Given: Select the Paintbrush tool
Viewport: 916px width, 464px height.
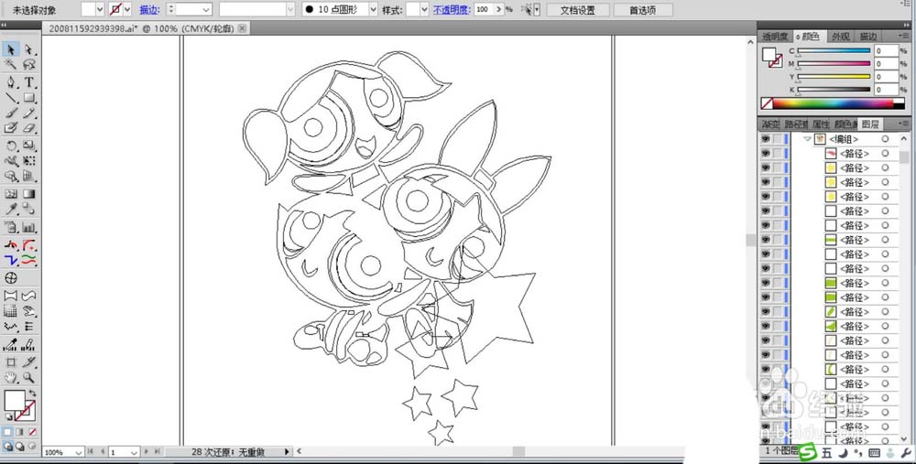Looking at the screenshot, I should (10, 113).
